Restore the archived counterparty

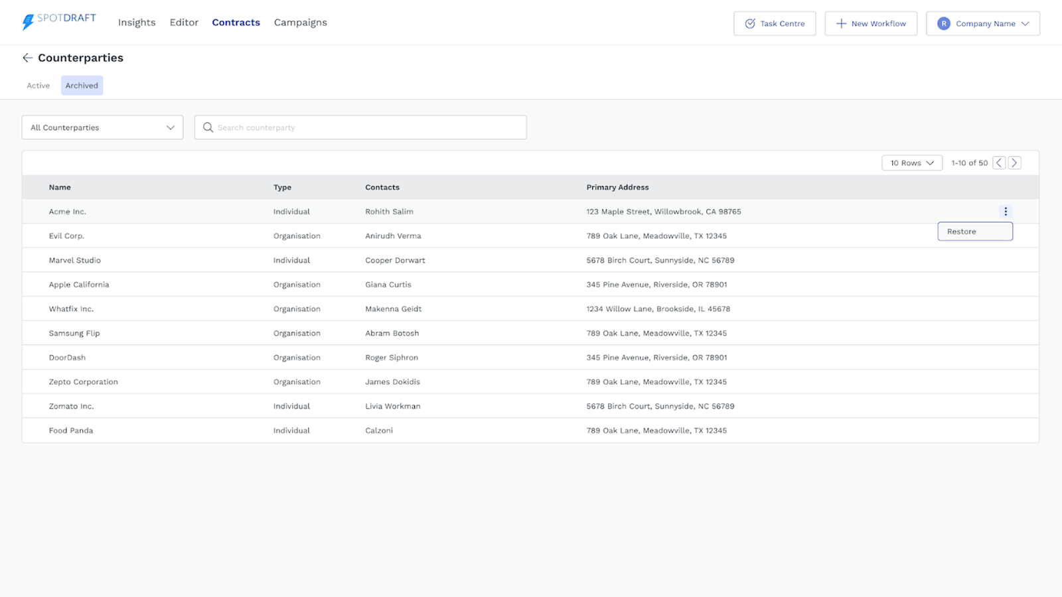pyautogui.click(x=975, y=232)
